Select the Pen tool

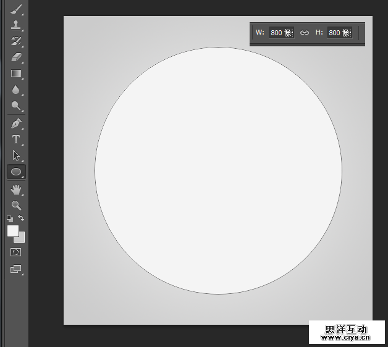16,123
